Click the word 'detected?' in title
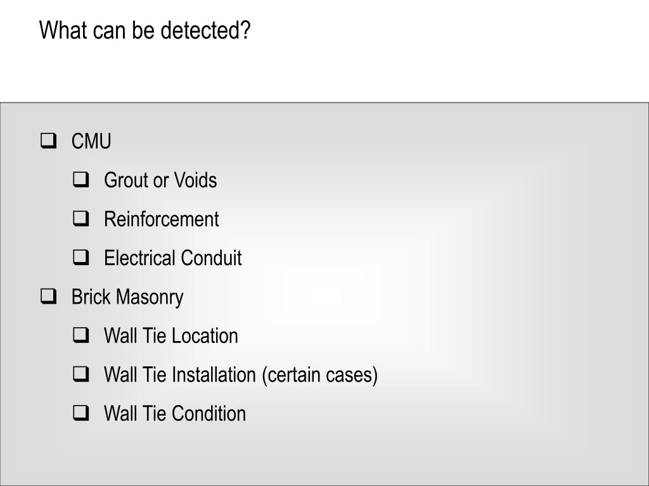 click(205, 30)
